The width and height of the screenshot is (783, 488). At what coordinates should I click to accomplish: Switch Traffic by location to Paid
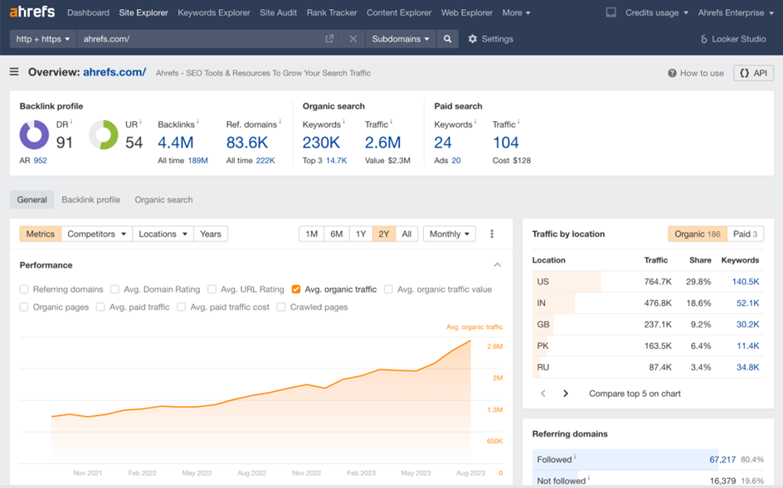[x=745, y=234]
